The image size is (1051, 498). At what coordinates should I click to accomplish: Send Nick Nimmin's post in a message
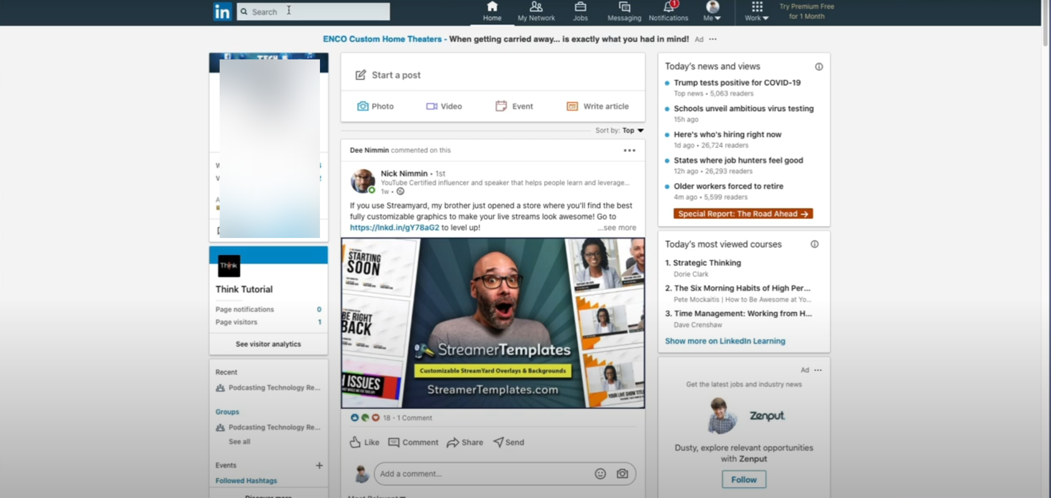coord(509,442)
